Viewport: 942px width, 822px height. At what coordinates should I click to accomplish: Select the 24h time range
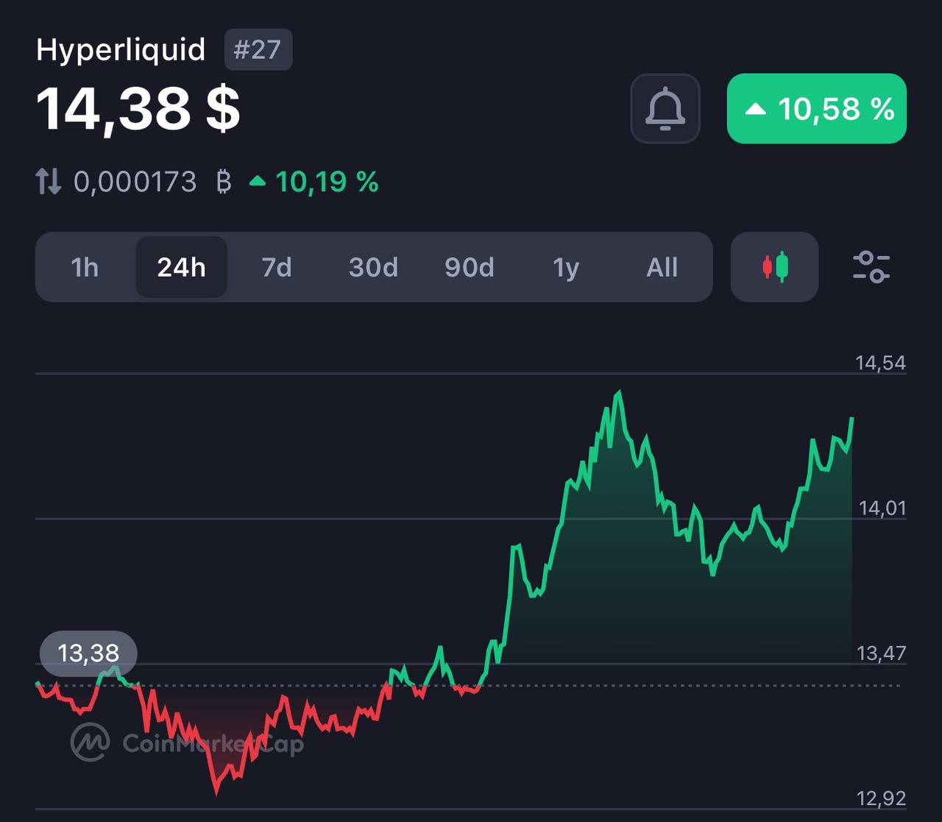(181, 267)
